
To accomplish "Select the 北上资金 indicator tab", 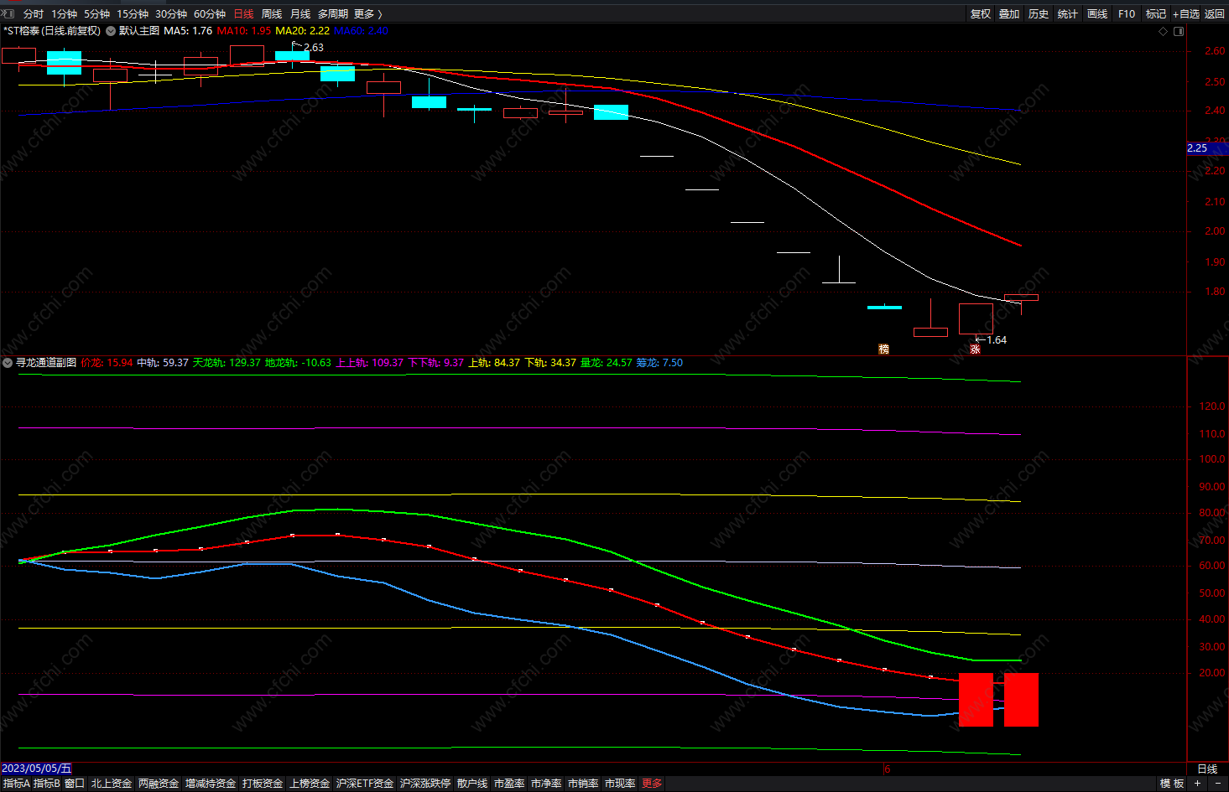I will (x=112, y=783).
